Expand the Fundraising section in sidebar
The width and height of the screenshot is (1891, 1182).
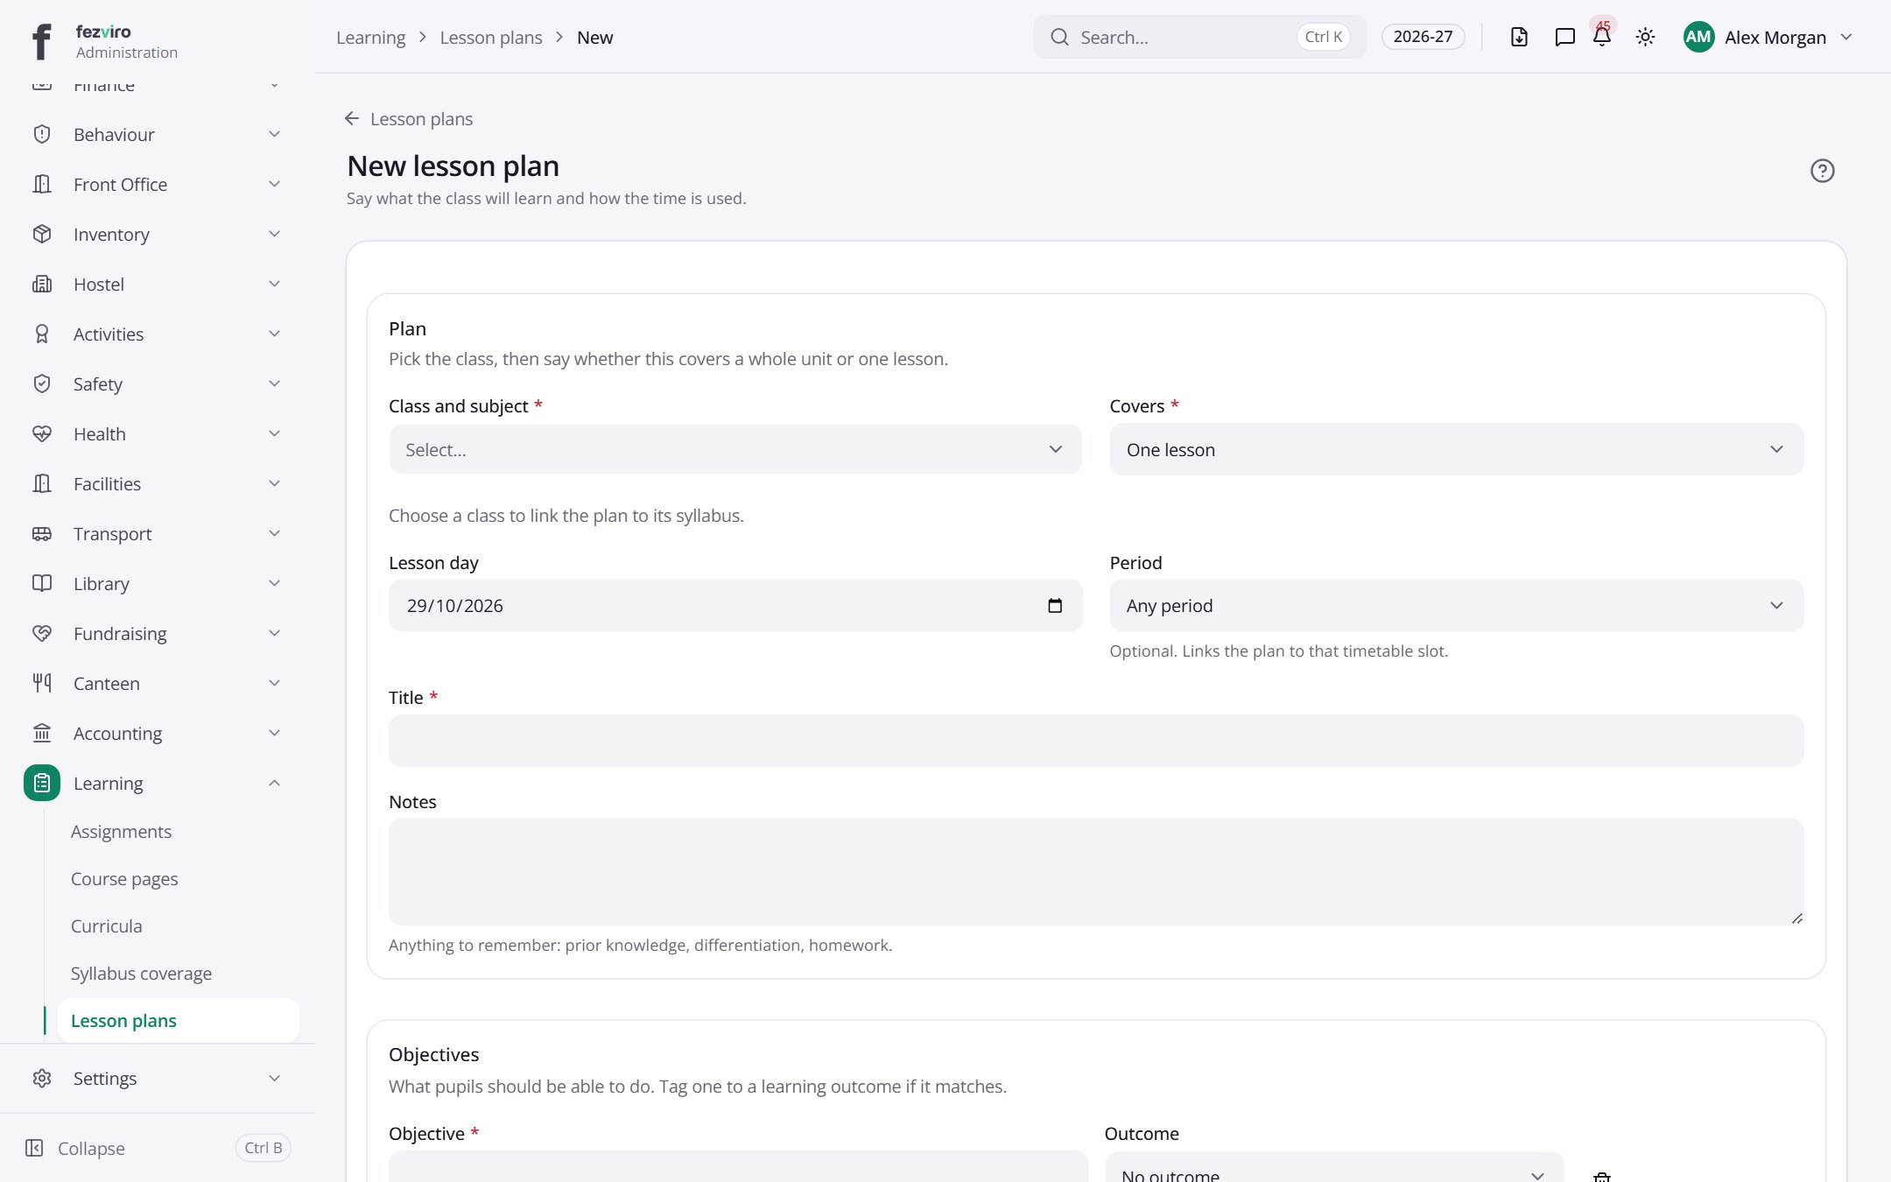(158, 633)
